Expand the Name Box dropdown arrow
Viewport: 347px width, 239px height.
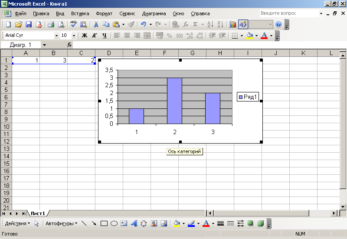(44, 45)
